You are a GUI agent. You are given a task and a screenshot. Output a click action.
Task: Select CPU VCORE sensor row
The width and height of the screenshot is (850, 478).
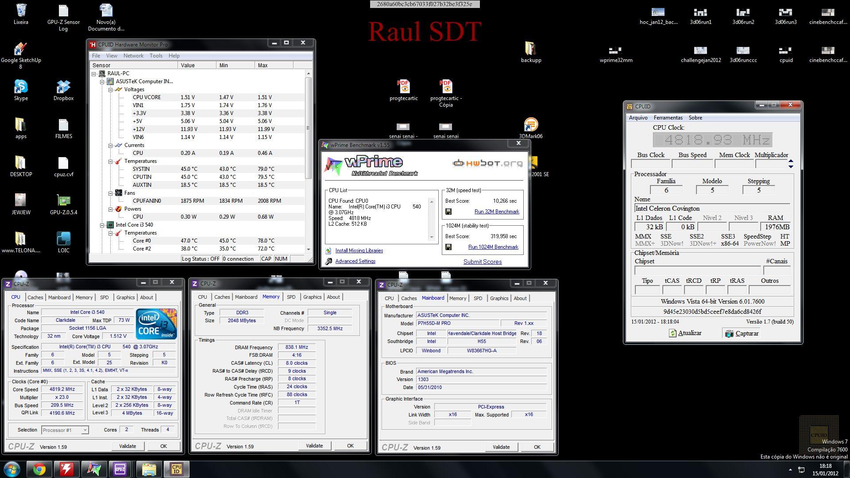point(197,97)
